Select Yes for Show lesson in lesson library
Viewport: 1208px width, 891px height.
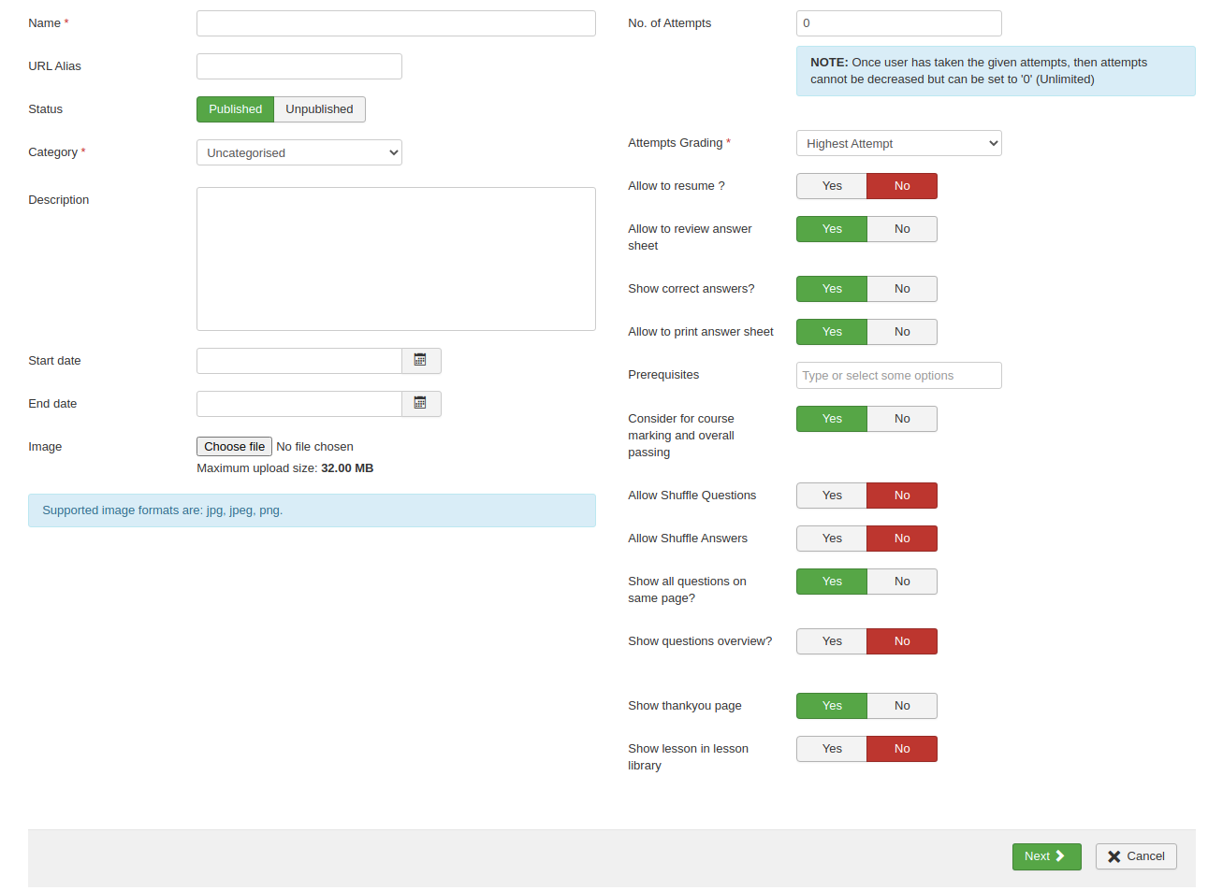click(x=831, y=749)
